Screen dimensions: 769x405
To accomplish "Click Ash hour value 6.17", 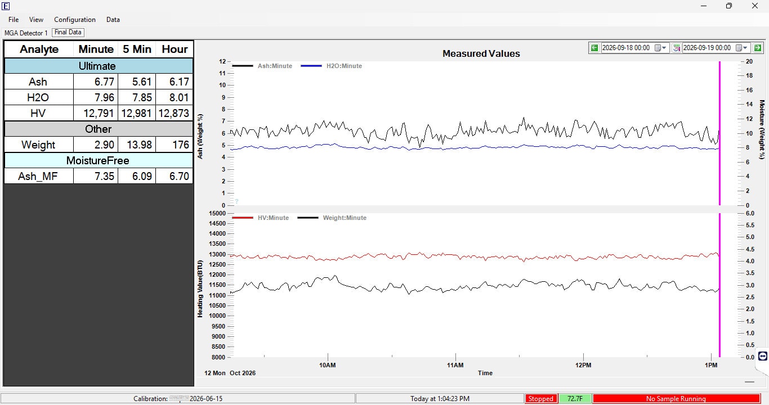I will [x=175, y=82].
